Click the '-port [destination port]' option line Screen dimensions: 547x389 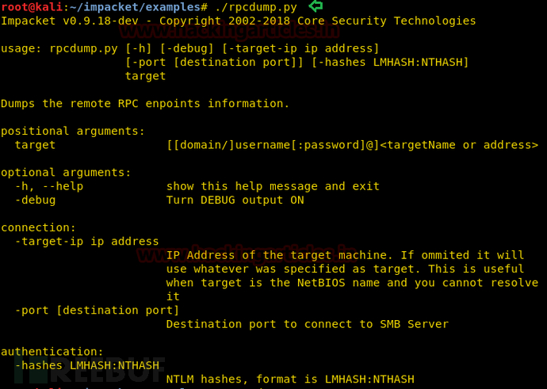coord(97,310)
